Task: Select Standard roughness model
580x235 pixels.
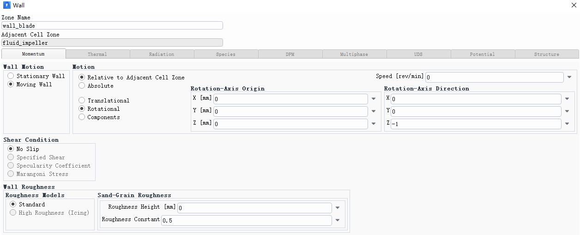Action: (13, 204)
